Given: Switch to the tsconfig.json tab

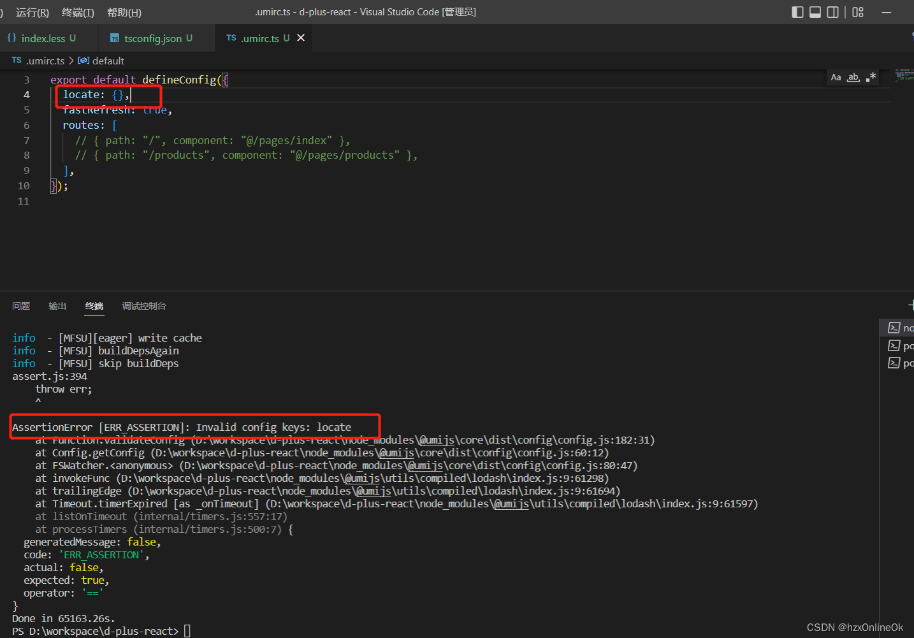Looking at the screenshot, I should [152, 38].
